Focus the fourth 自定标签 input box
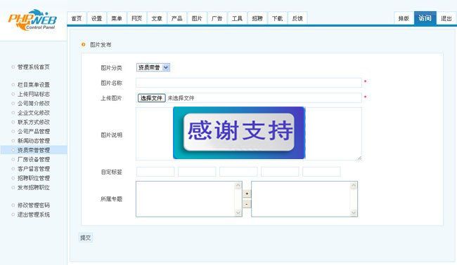The height and width of the screenshot is (265, 457). tap(280, 172)
